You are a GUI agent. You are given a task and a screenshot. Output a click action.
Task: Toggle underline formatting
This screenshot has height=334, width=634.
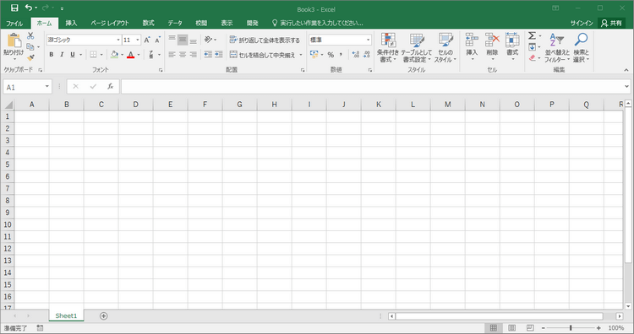(73, 55)
